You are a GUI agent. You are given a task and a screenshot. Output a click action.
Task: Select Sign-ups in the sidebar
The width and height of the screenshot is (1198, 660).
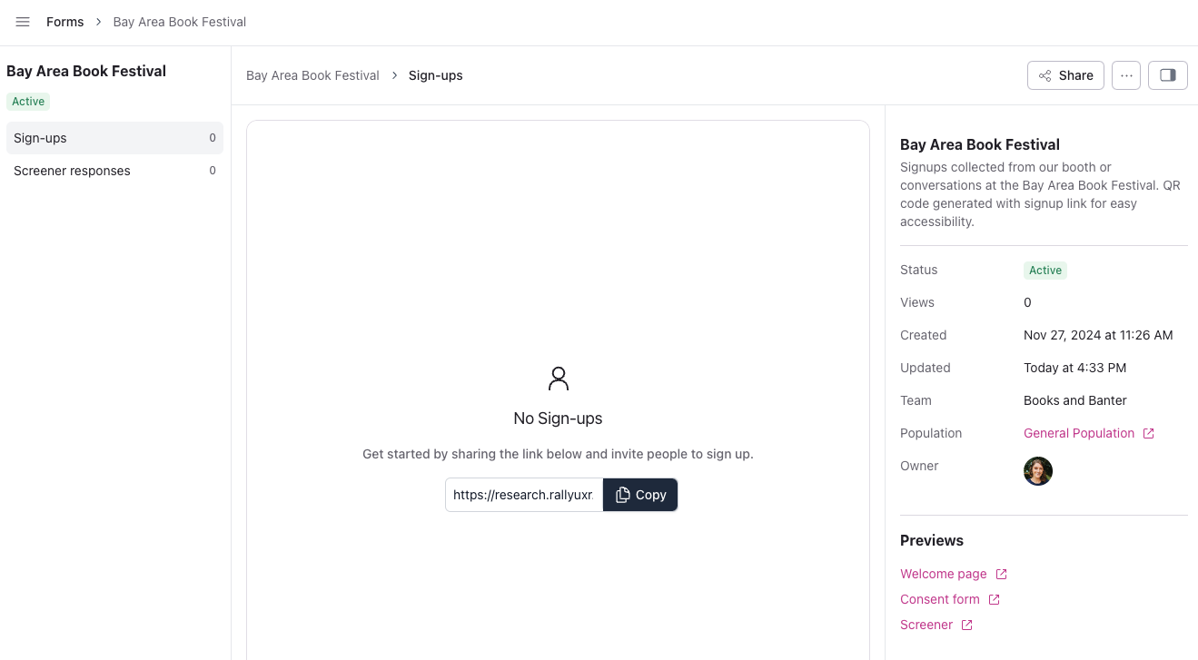[x=114, y=138]
